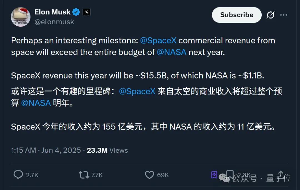Open the @SpaceX link in Chinese text
The width and height of the screenshot is (300, 190).
coord(137,91)
